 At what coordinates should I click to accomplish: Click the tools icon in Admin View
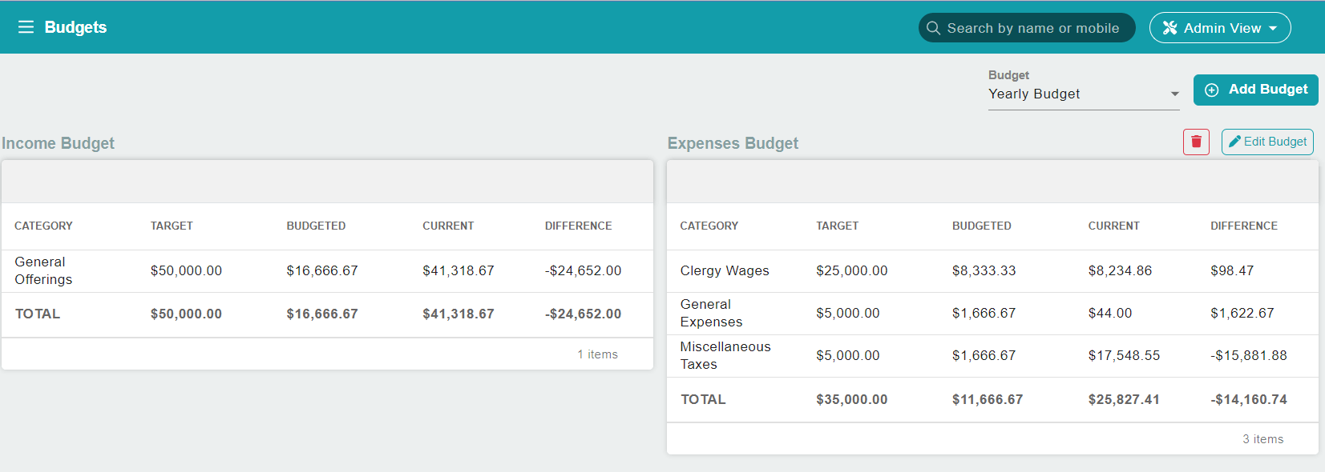coord(1170,28)
